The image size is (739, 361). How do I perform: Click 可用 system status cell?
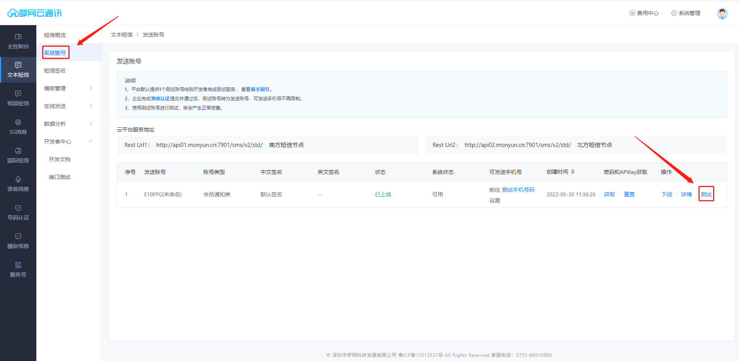coord(438,194)
